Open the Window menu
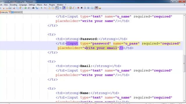Viewport: 186px width, 104px height. click(60, 5)
